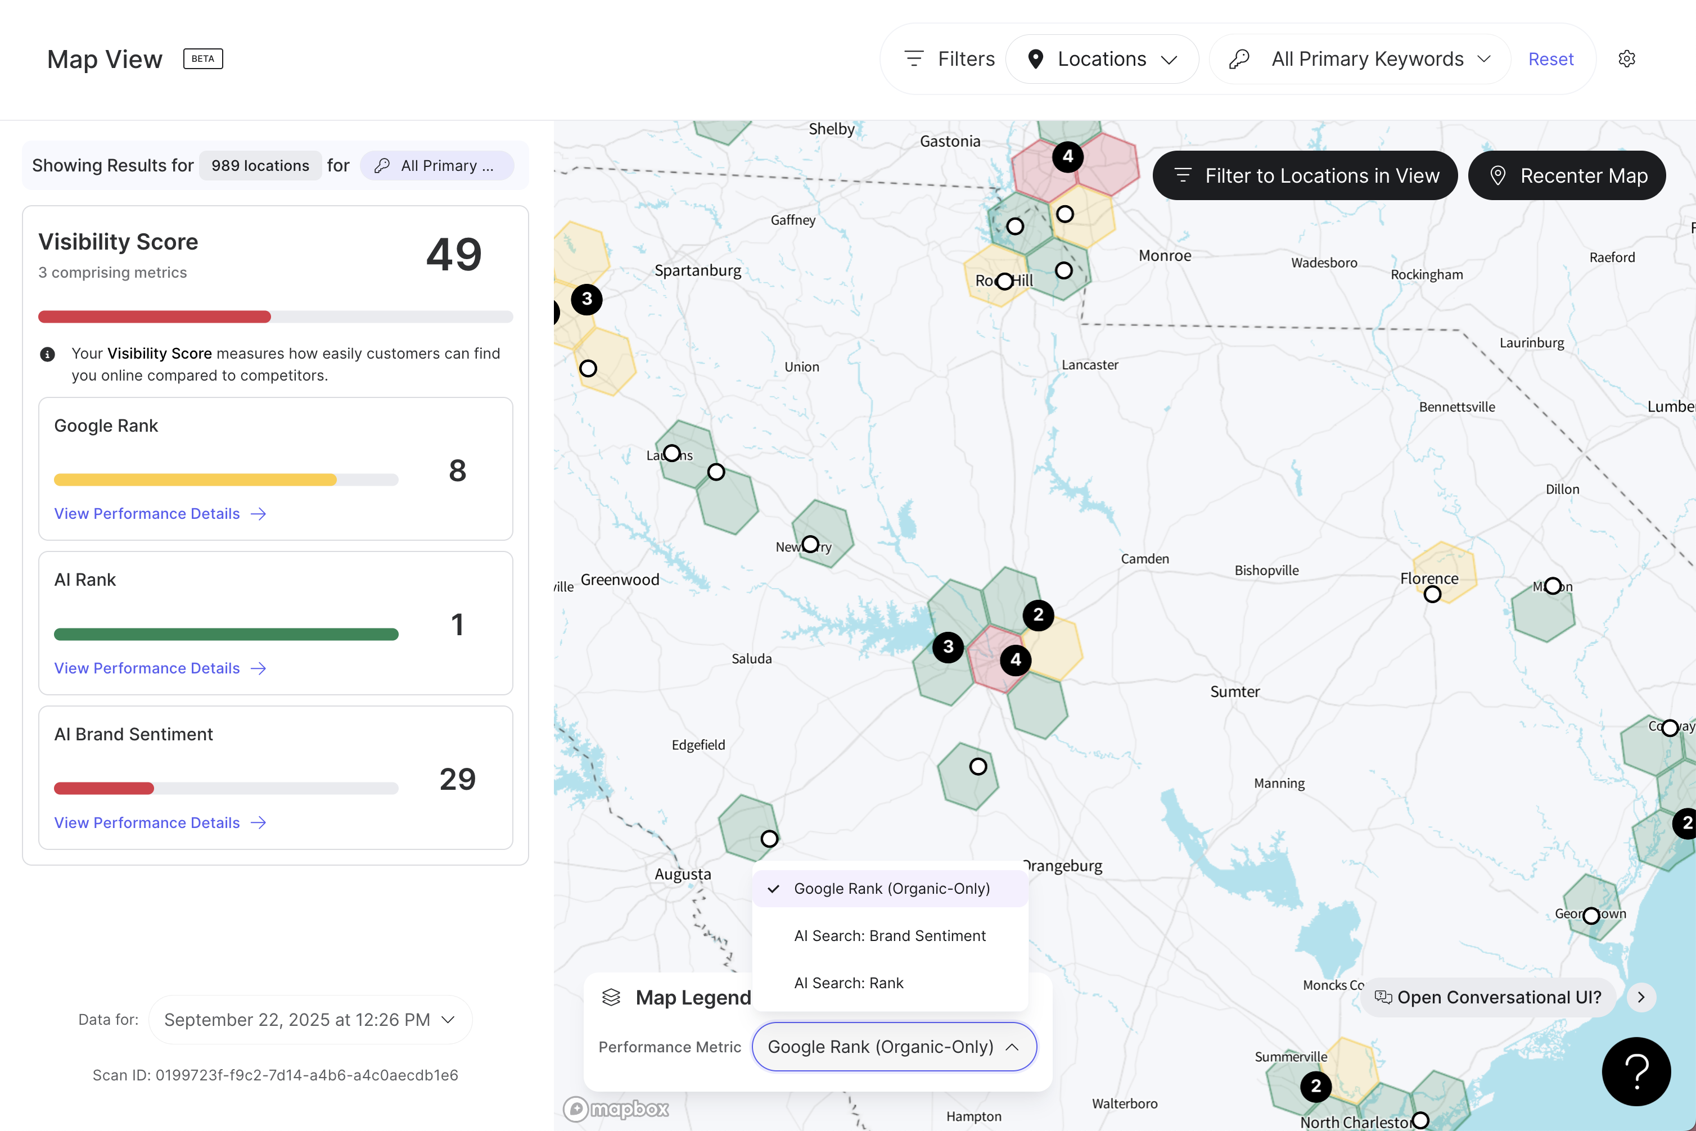The height and width of the screenshot is (1131, 1696).
Task: Click the cluster marker 4 near Gastonia
Action: tap(1068, 156)
